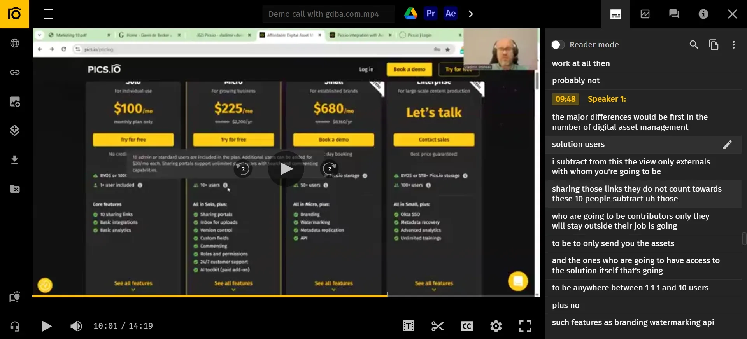This screenshot has height=339, width=747.
Task: Edit the 'solution users' transcript line
Action: (x=727, y=145)
